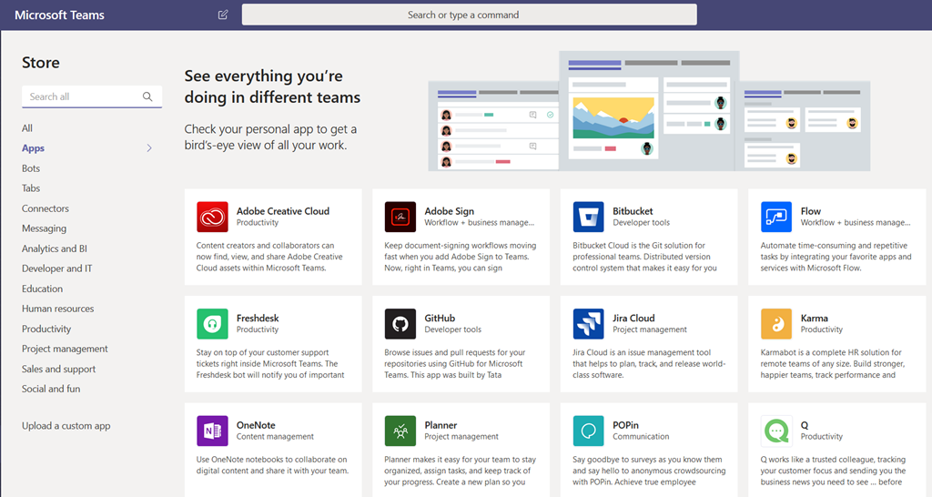Image resolution: width=932 pixels, height=497 pixels.
Task: Click the Karma app icon
Action: [776, 324]
